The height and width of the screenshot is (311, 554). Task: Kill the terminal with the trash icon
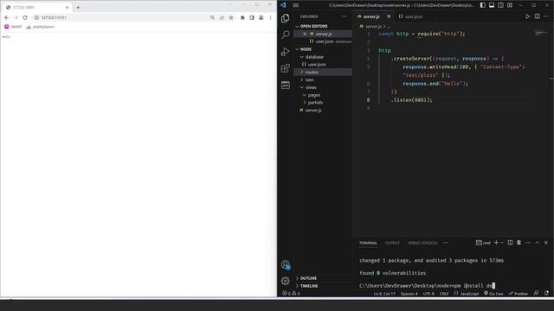[x=519, y=243]
